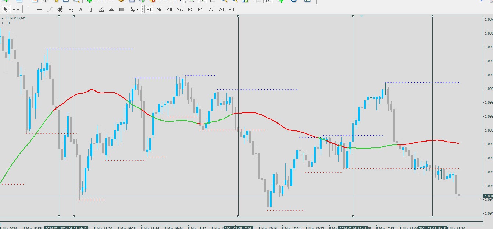Switch chart to M5 timeframe
The width and height of the screenshot is (493, 229).
[x=159, y=9]
